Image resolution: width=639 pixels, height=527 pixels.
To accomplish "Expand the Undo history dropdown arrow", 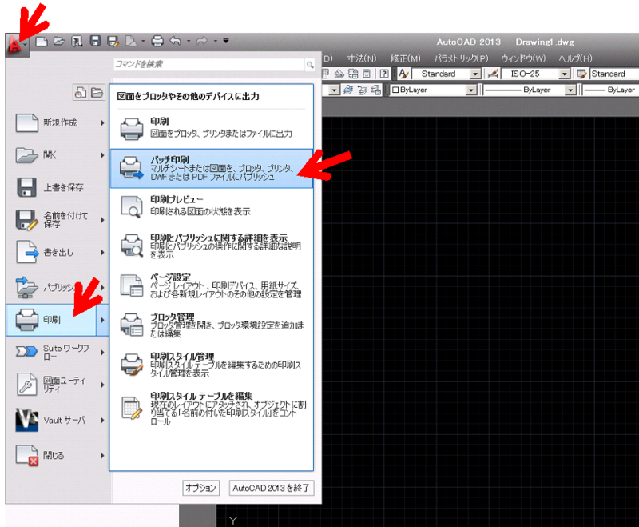I will [189, 41].
